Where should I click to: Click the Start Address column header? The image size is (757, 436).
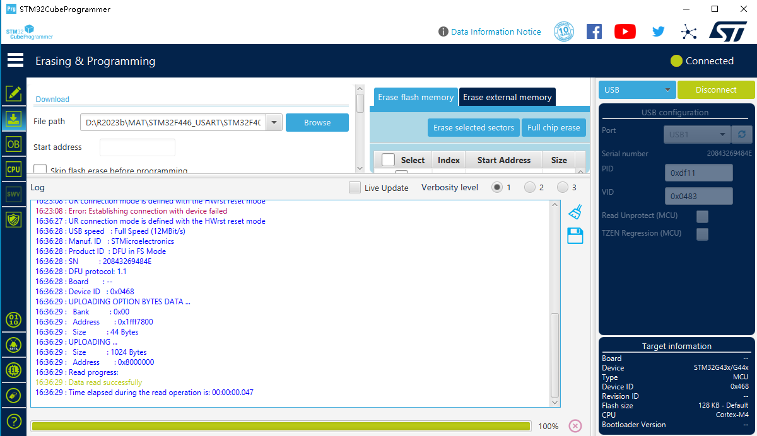pyautogui.click(x=503, y=160)
